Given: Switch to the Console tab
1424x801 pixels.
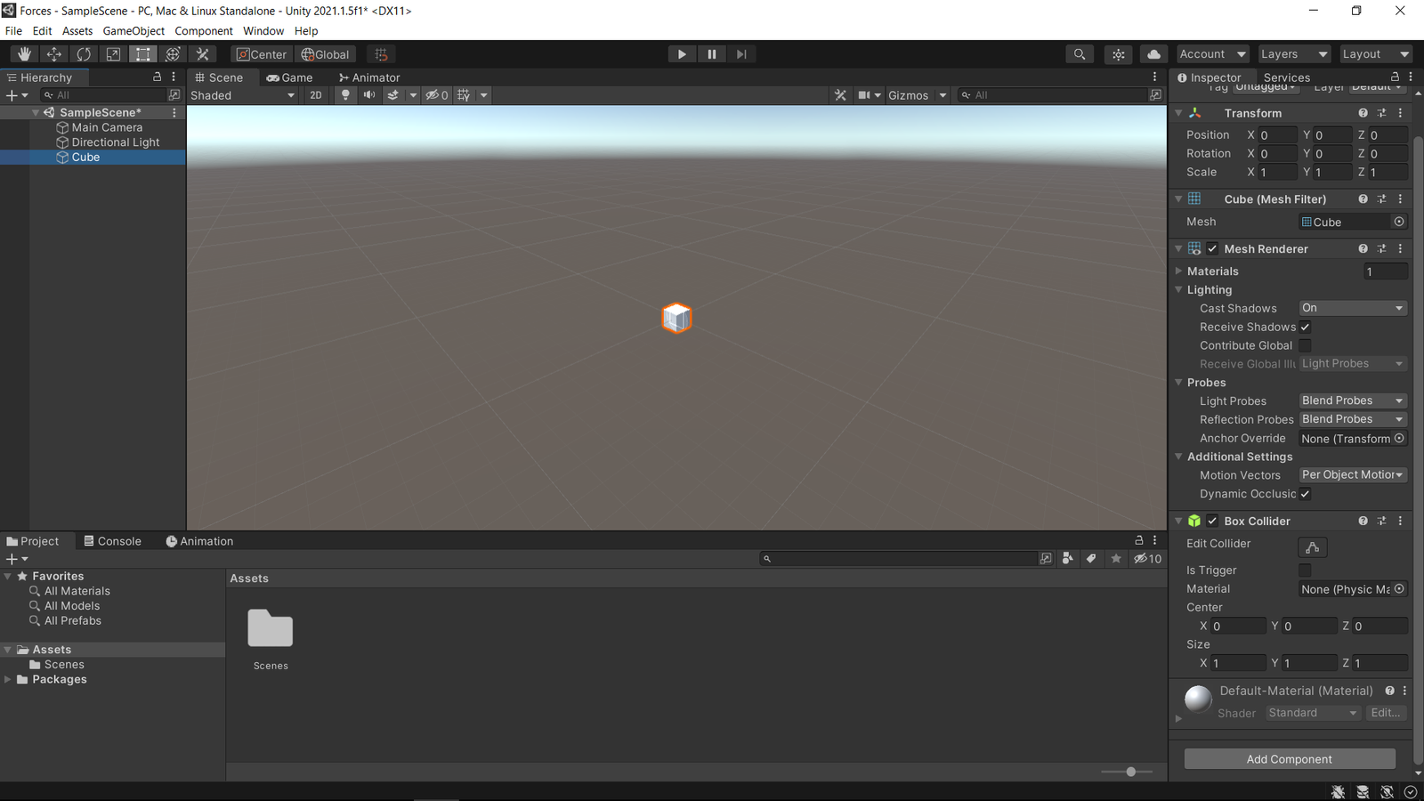Looking at the screenshot, I should coord(112,541).
